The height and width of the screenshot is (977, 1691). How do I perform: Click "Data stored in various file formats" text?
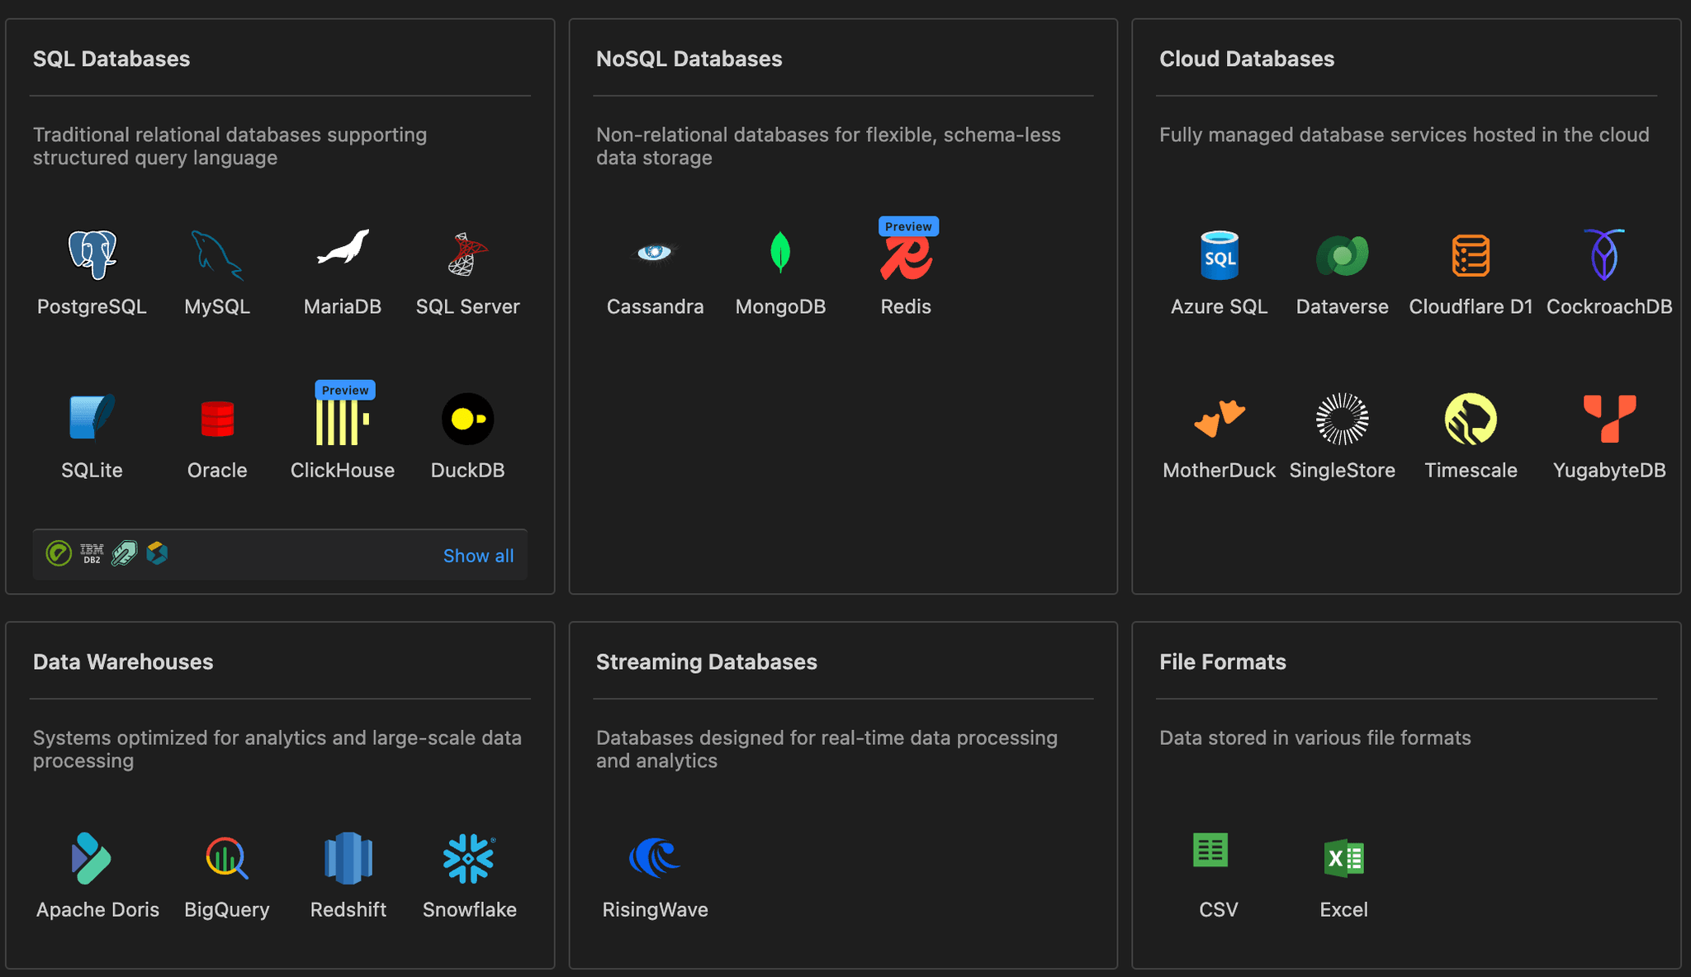(x=1315, y=737)
